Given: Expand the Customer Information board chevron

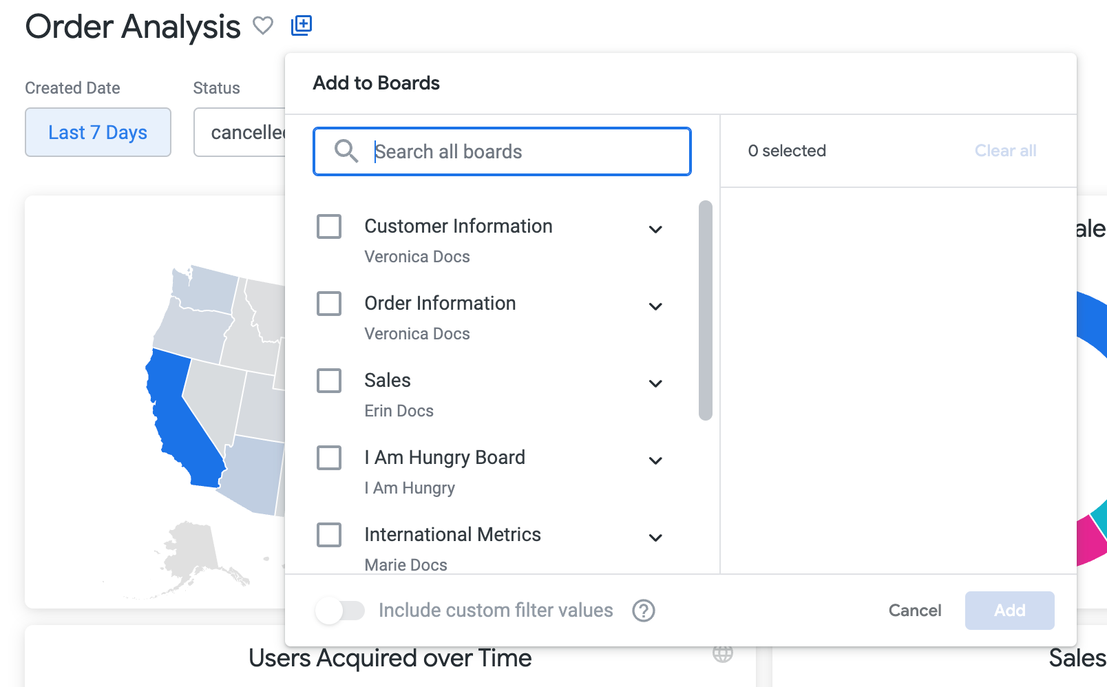Looking at the screenshot, I should tap(655, 229).
